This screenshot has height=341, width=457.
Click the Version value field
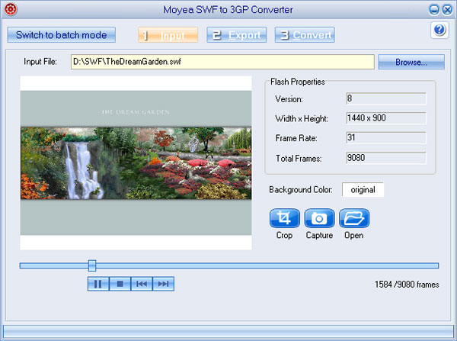pyautogui.click(x=386, y=98)
